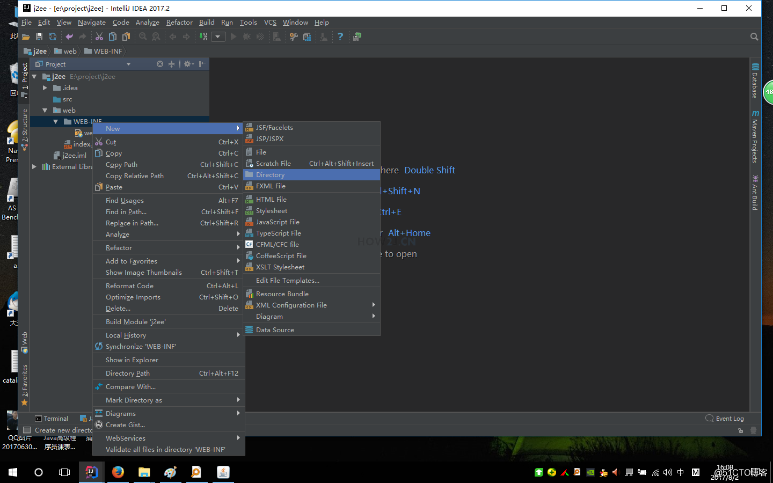Click the Hector inspector status bar icon

(754, 430)
